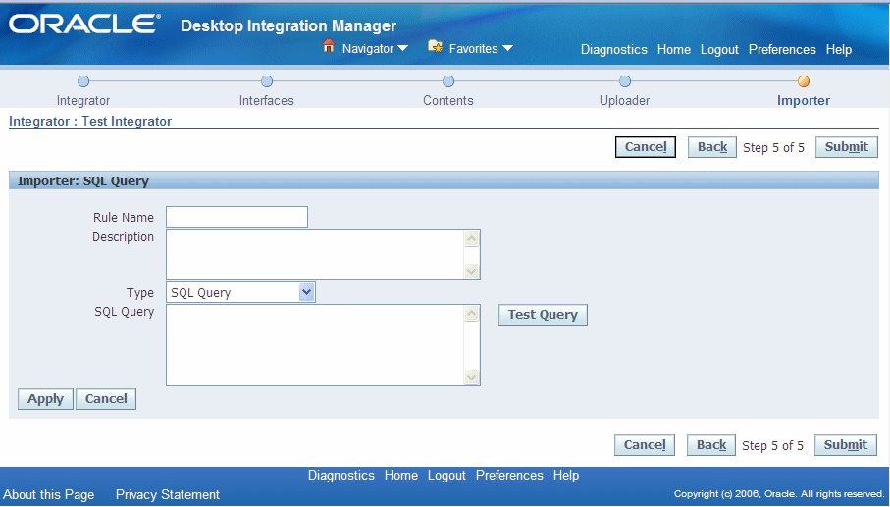The height and width of the screenshot is (507, 890).
Task: Open Preferences in top header
Action: coord(782,50)
